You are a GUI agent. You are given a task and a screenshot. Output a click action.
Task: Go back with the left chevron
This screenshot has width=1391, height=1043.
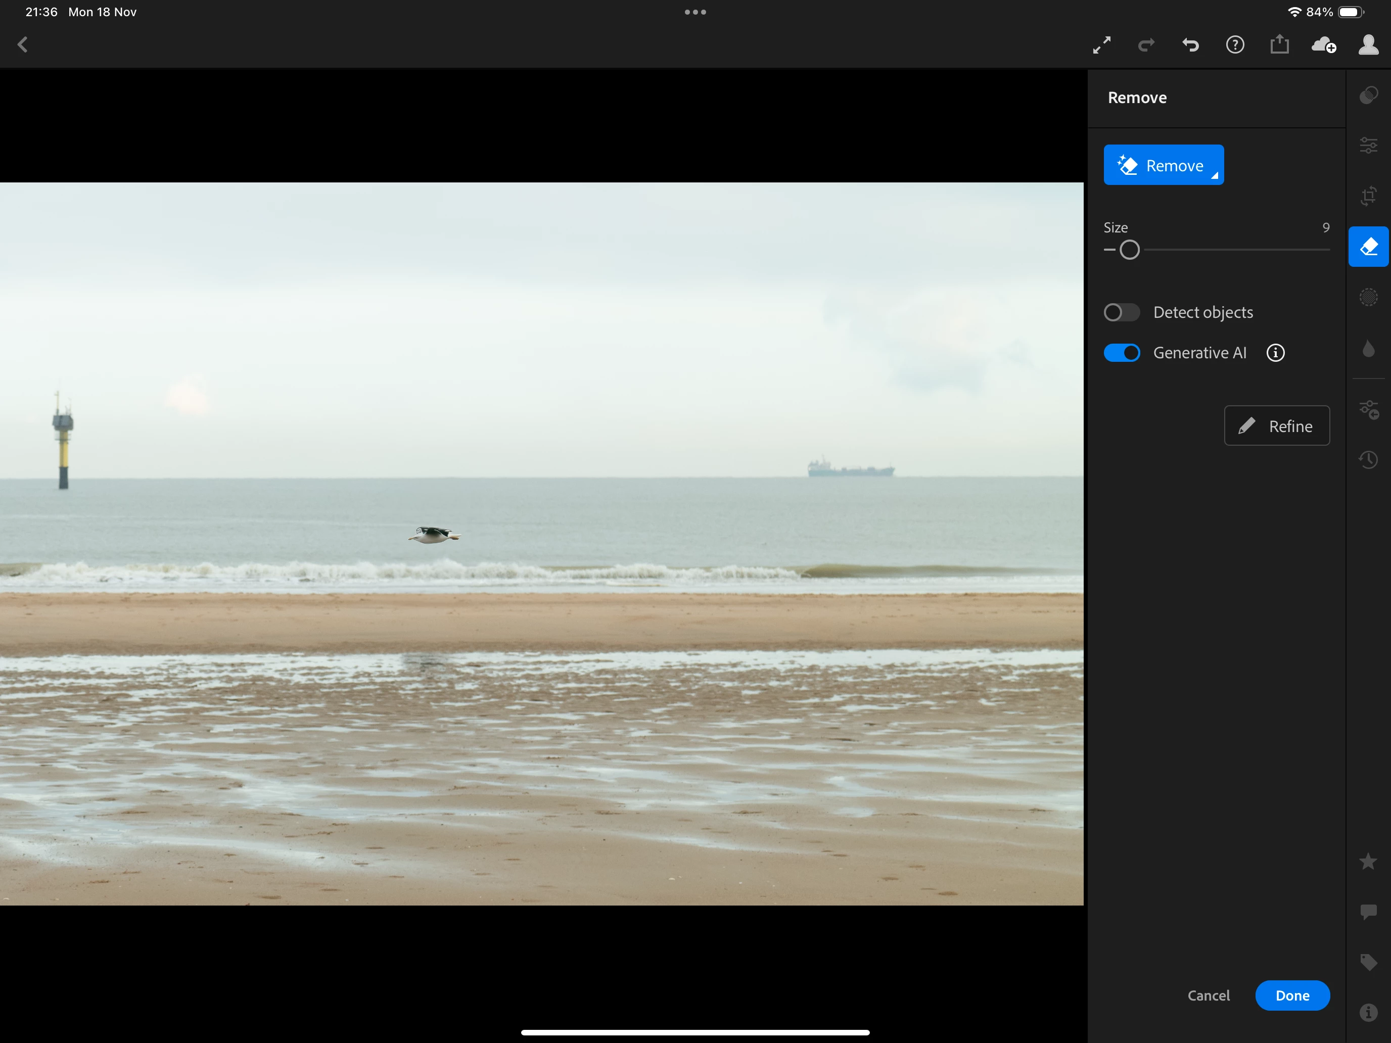23,44
